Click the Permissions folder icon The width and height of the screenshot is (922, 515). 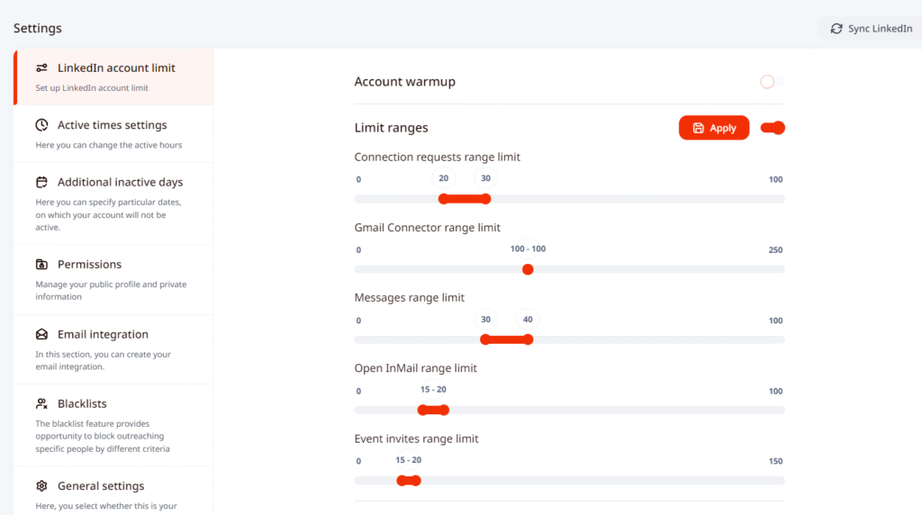tap(41, 265)
